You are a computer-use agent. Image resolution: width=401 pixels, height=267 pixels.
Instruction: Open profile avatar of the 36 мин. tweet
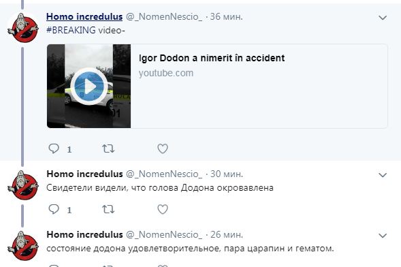tap(23, 28)
